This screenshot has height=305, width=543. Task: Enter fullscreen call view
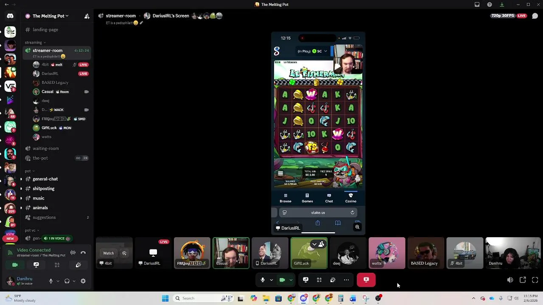pos(535,280)
